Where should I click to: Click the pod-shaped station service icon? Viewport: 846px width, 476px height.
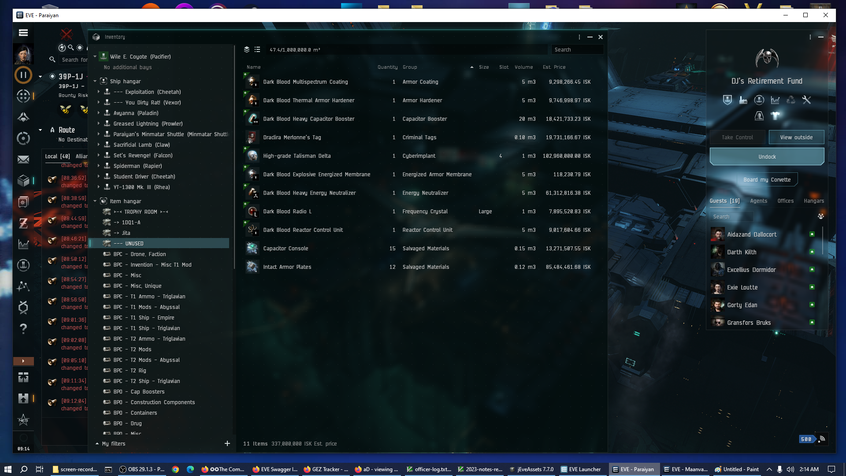coord(759,116)
